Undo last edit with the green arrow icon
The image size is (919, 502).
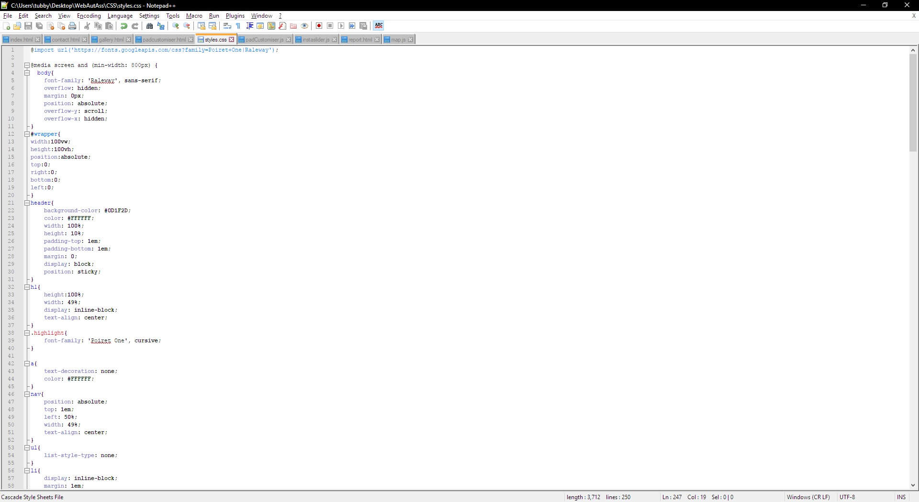(x=124, y=26)
